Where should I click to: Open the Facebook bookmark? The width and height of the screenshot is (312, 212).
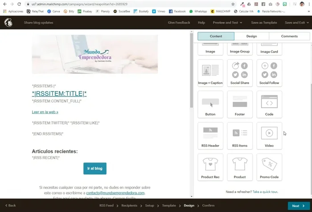click(177, 11)
